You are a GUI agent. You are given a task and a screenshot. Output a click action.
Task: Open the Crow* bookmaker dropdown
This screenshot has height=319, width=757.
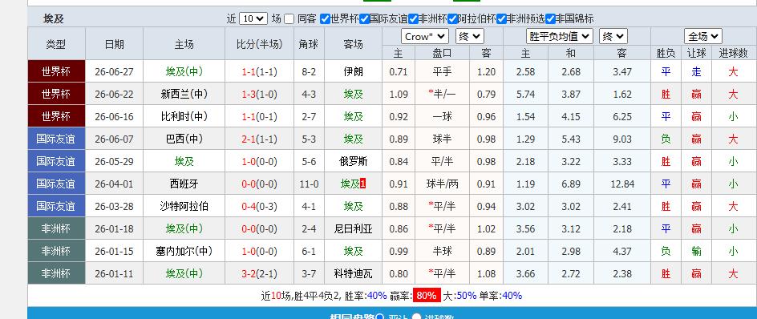[425, 36]
